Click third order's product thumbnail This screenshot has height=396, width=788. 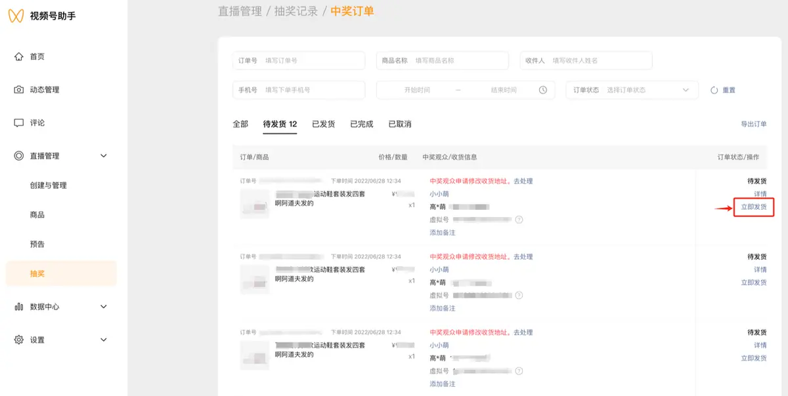255,355
